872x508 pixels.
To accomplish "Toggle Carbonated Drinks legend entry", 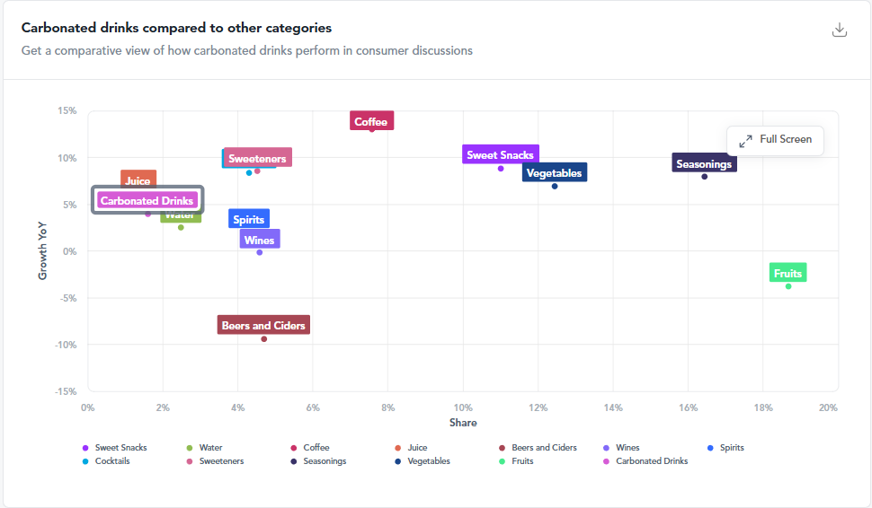I will tap(645, 460).
